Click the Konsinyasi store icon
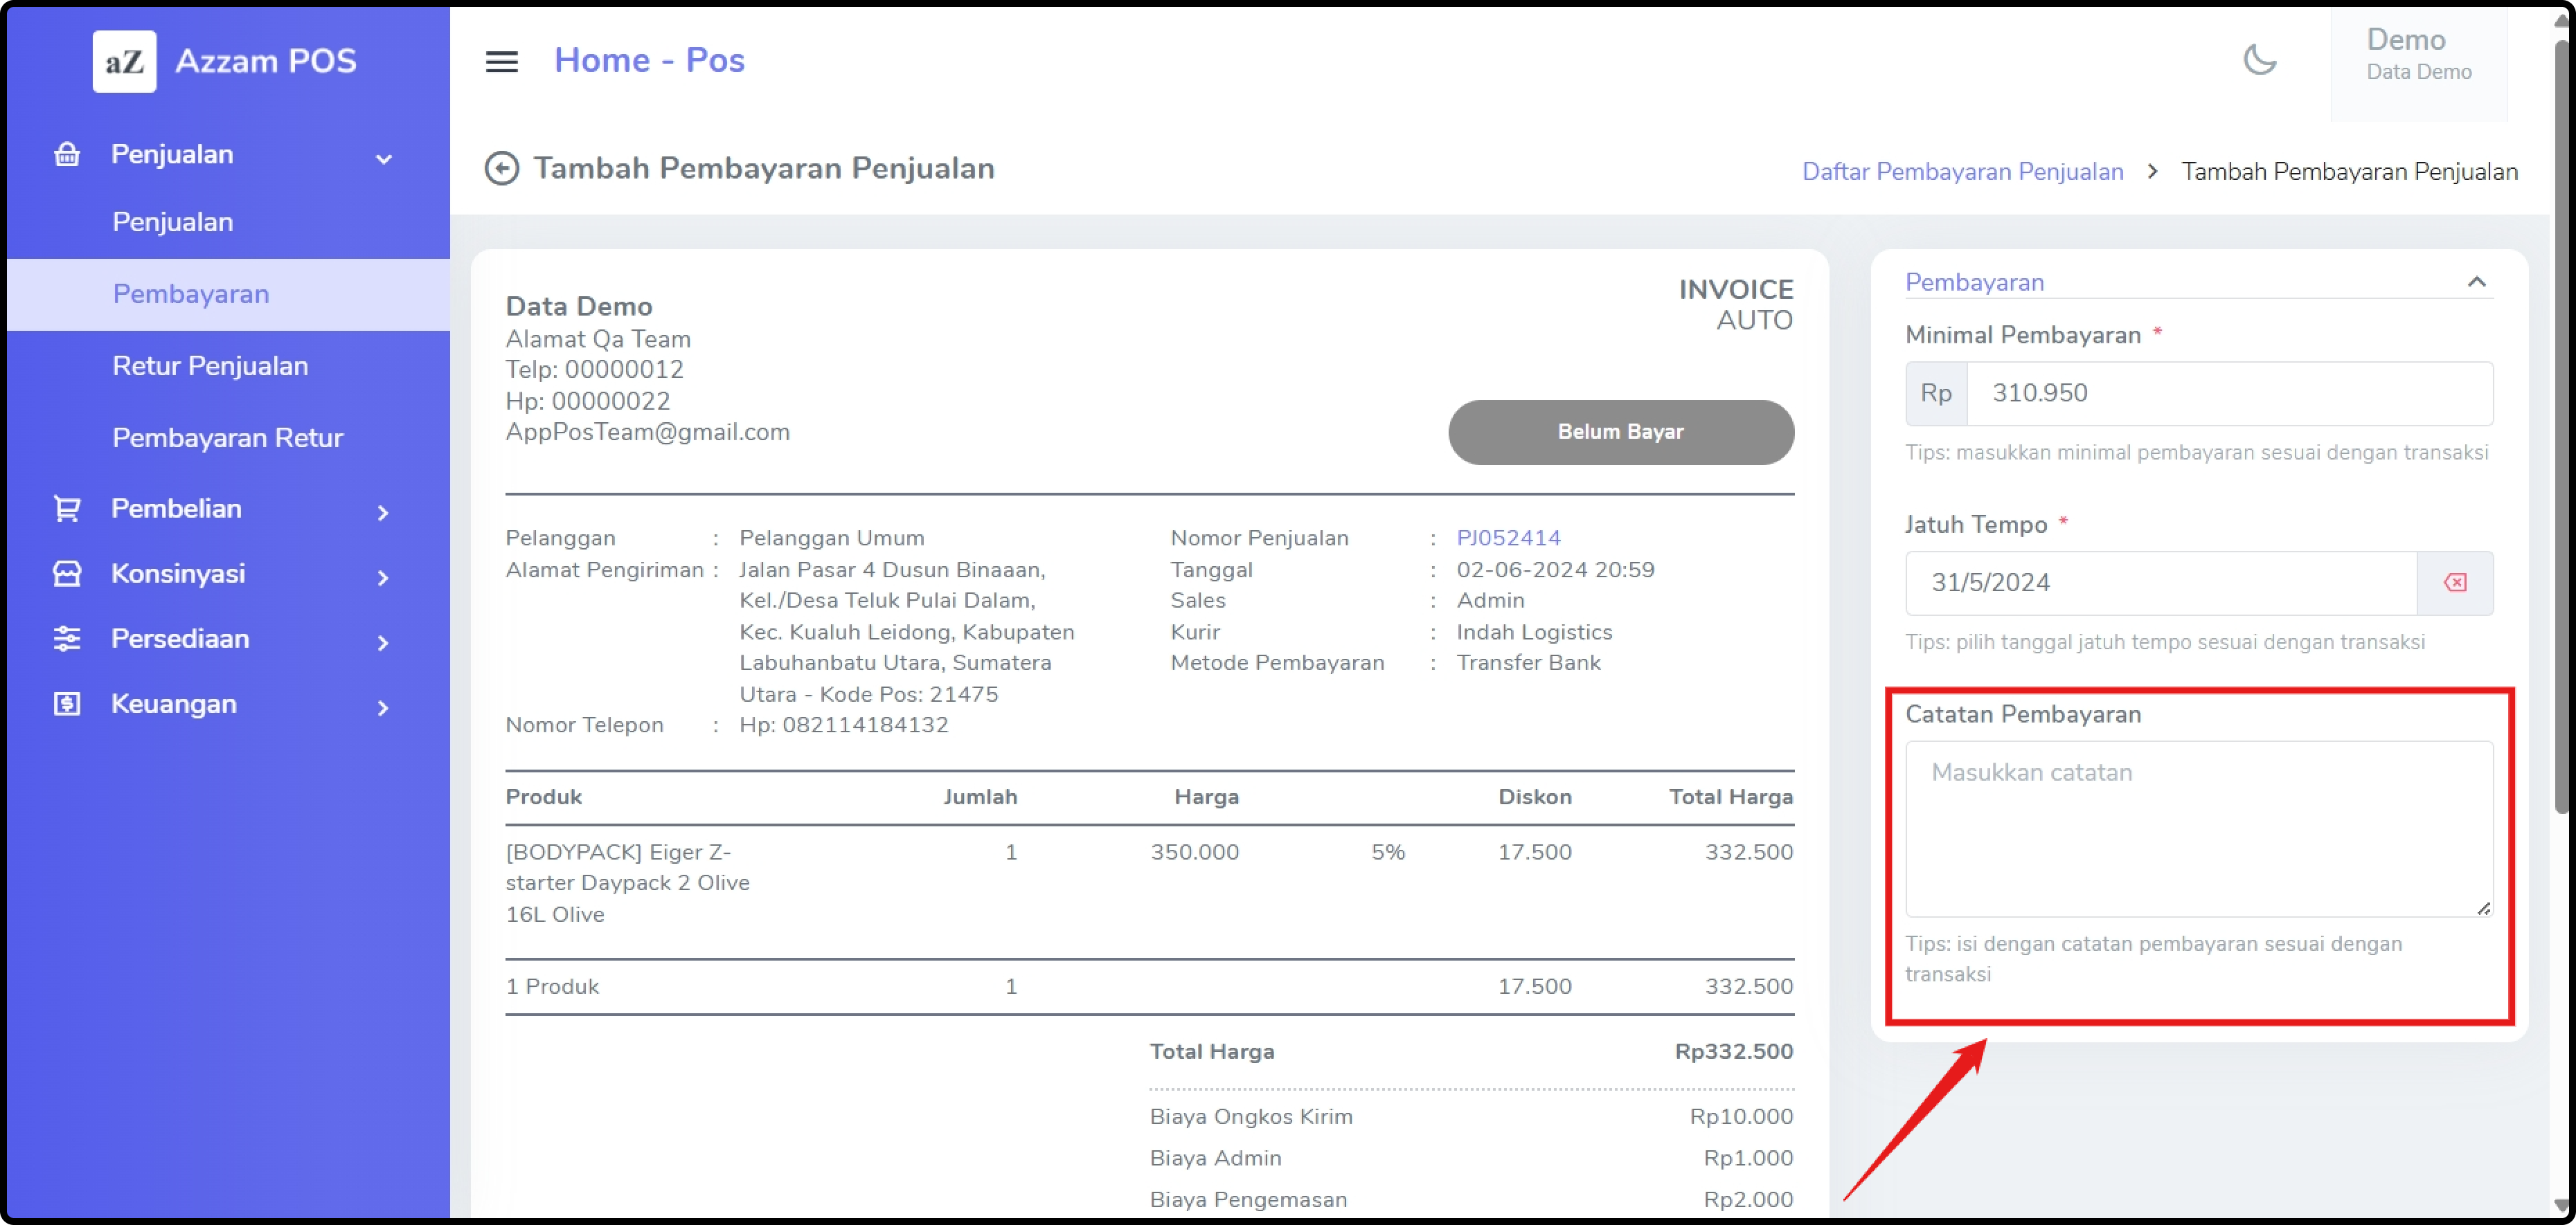 point(67,574)
